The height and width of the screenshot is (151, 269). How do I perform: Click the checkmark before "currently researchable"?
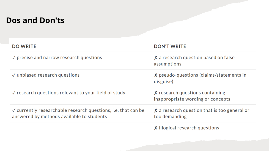click(13, 110)
